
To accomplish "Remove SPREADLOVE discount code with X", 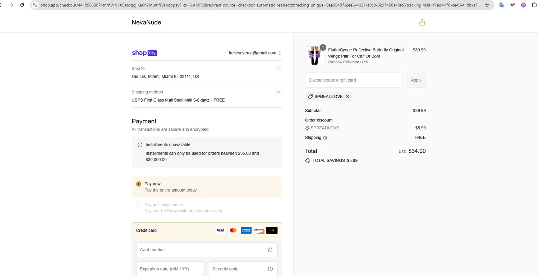I will (x=347, y=97).
